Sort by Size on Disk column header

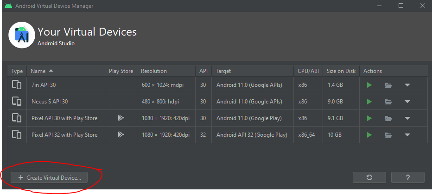[341, 71]
